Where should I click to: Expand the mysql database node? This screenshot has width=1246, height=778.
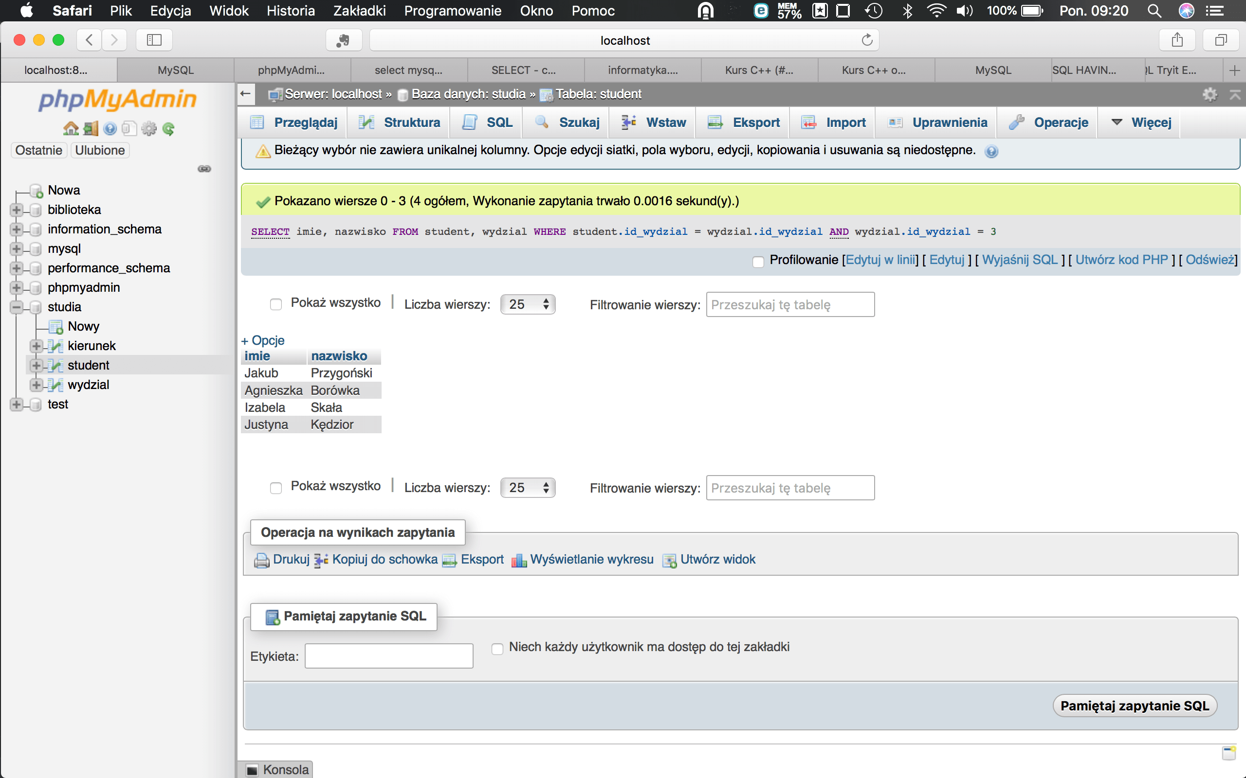(17, 248)
